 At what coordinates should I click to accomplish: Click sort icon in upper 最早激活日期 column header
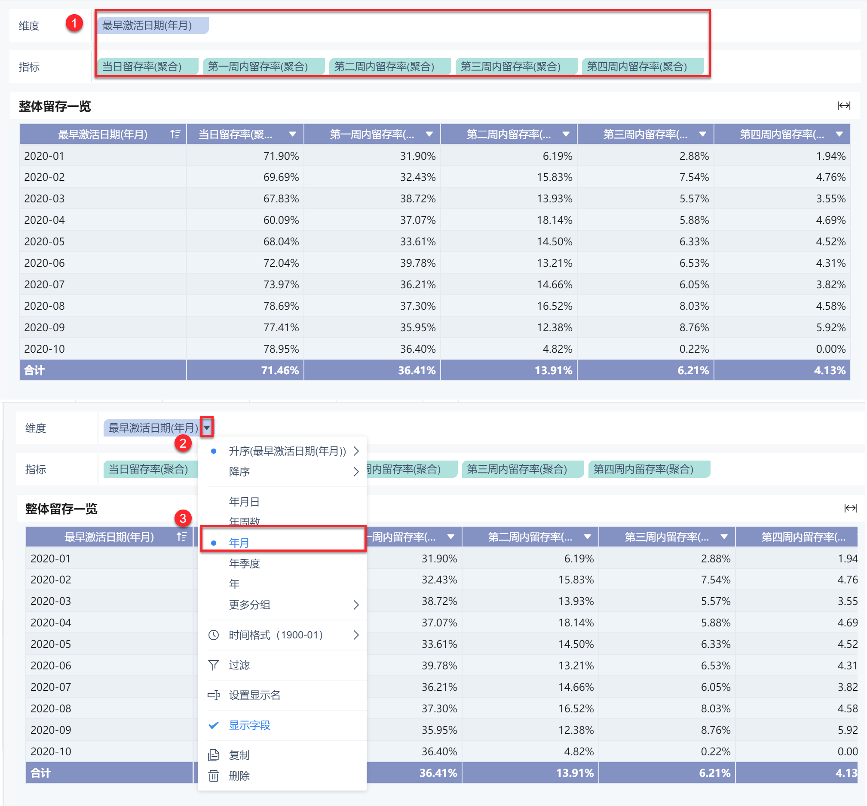coord(175,134)
